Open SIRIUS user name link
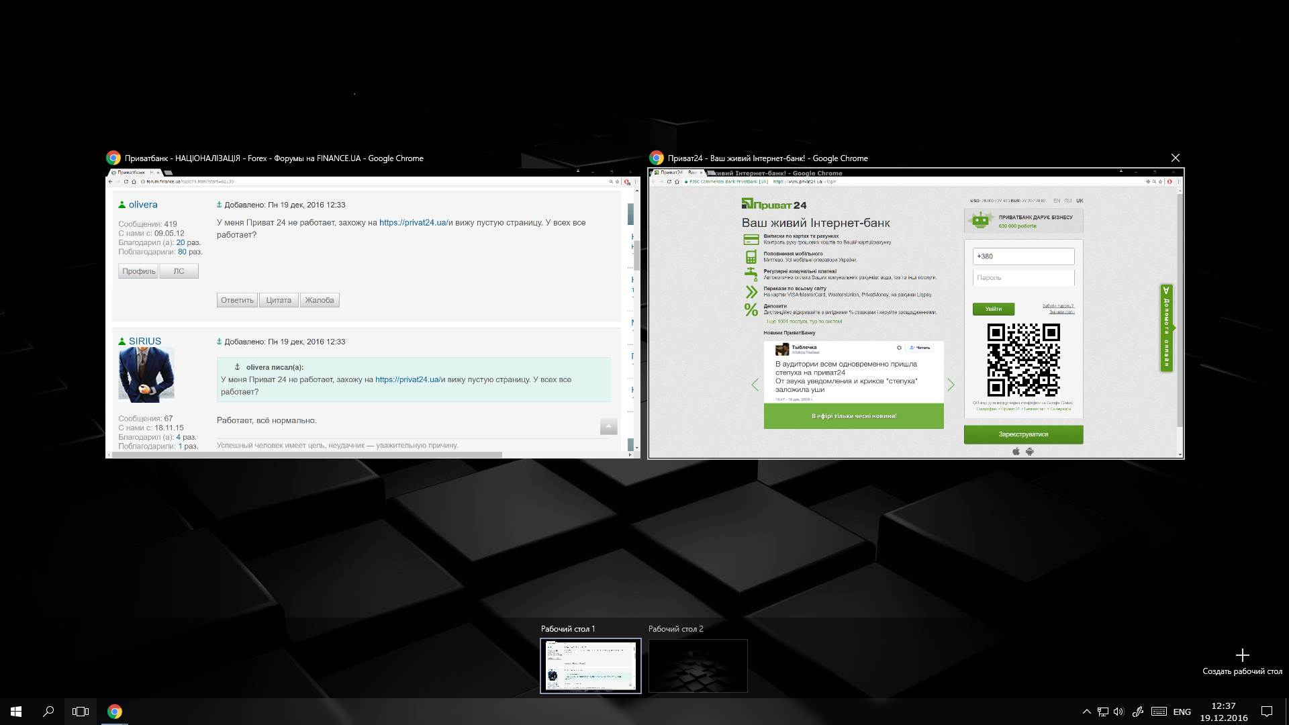Screen dimensions: 1289x725 tap(145, 341)
